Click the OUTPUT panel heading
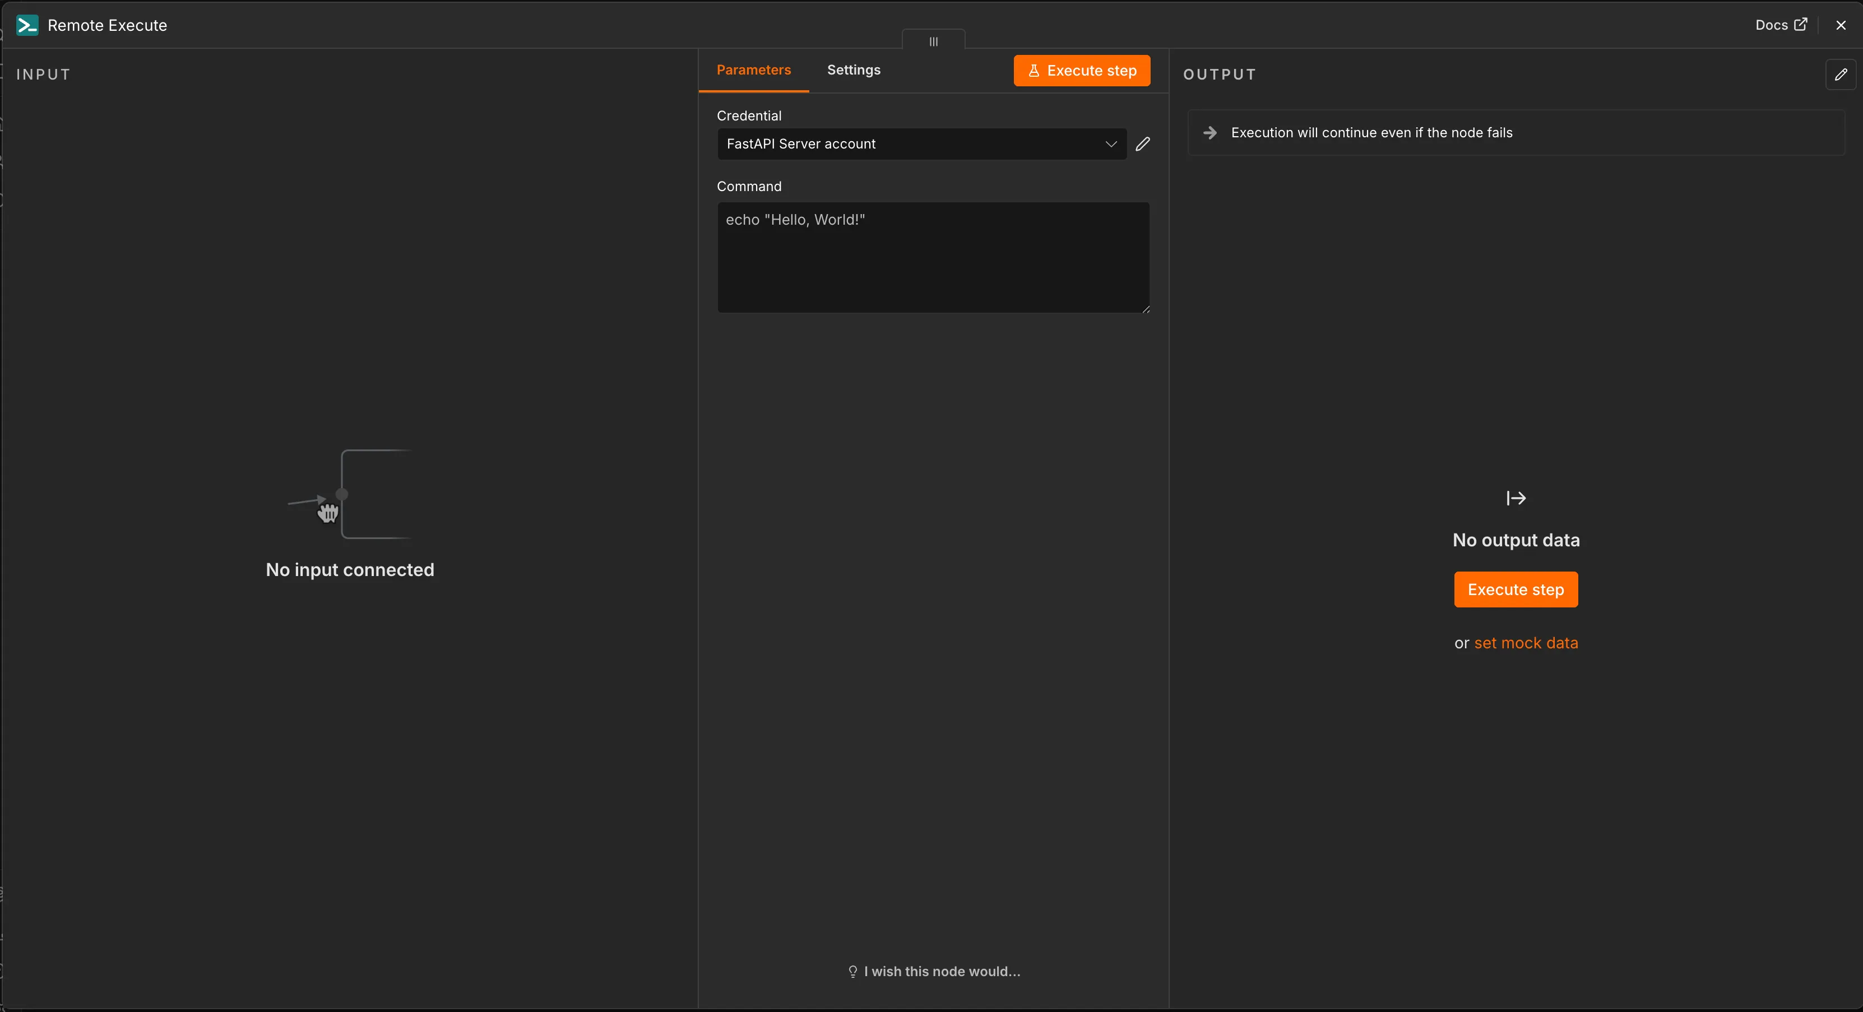 [x=1220, y=75]
